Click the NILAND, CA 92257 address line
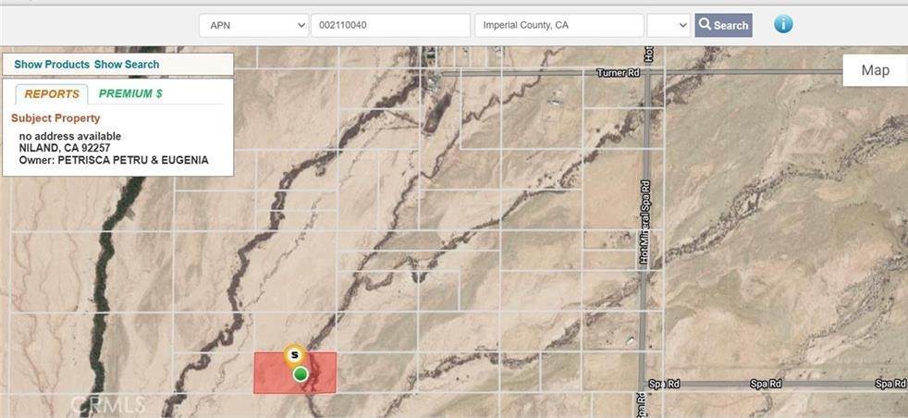This screenshot has height=418, width=908. click(65, 148)
